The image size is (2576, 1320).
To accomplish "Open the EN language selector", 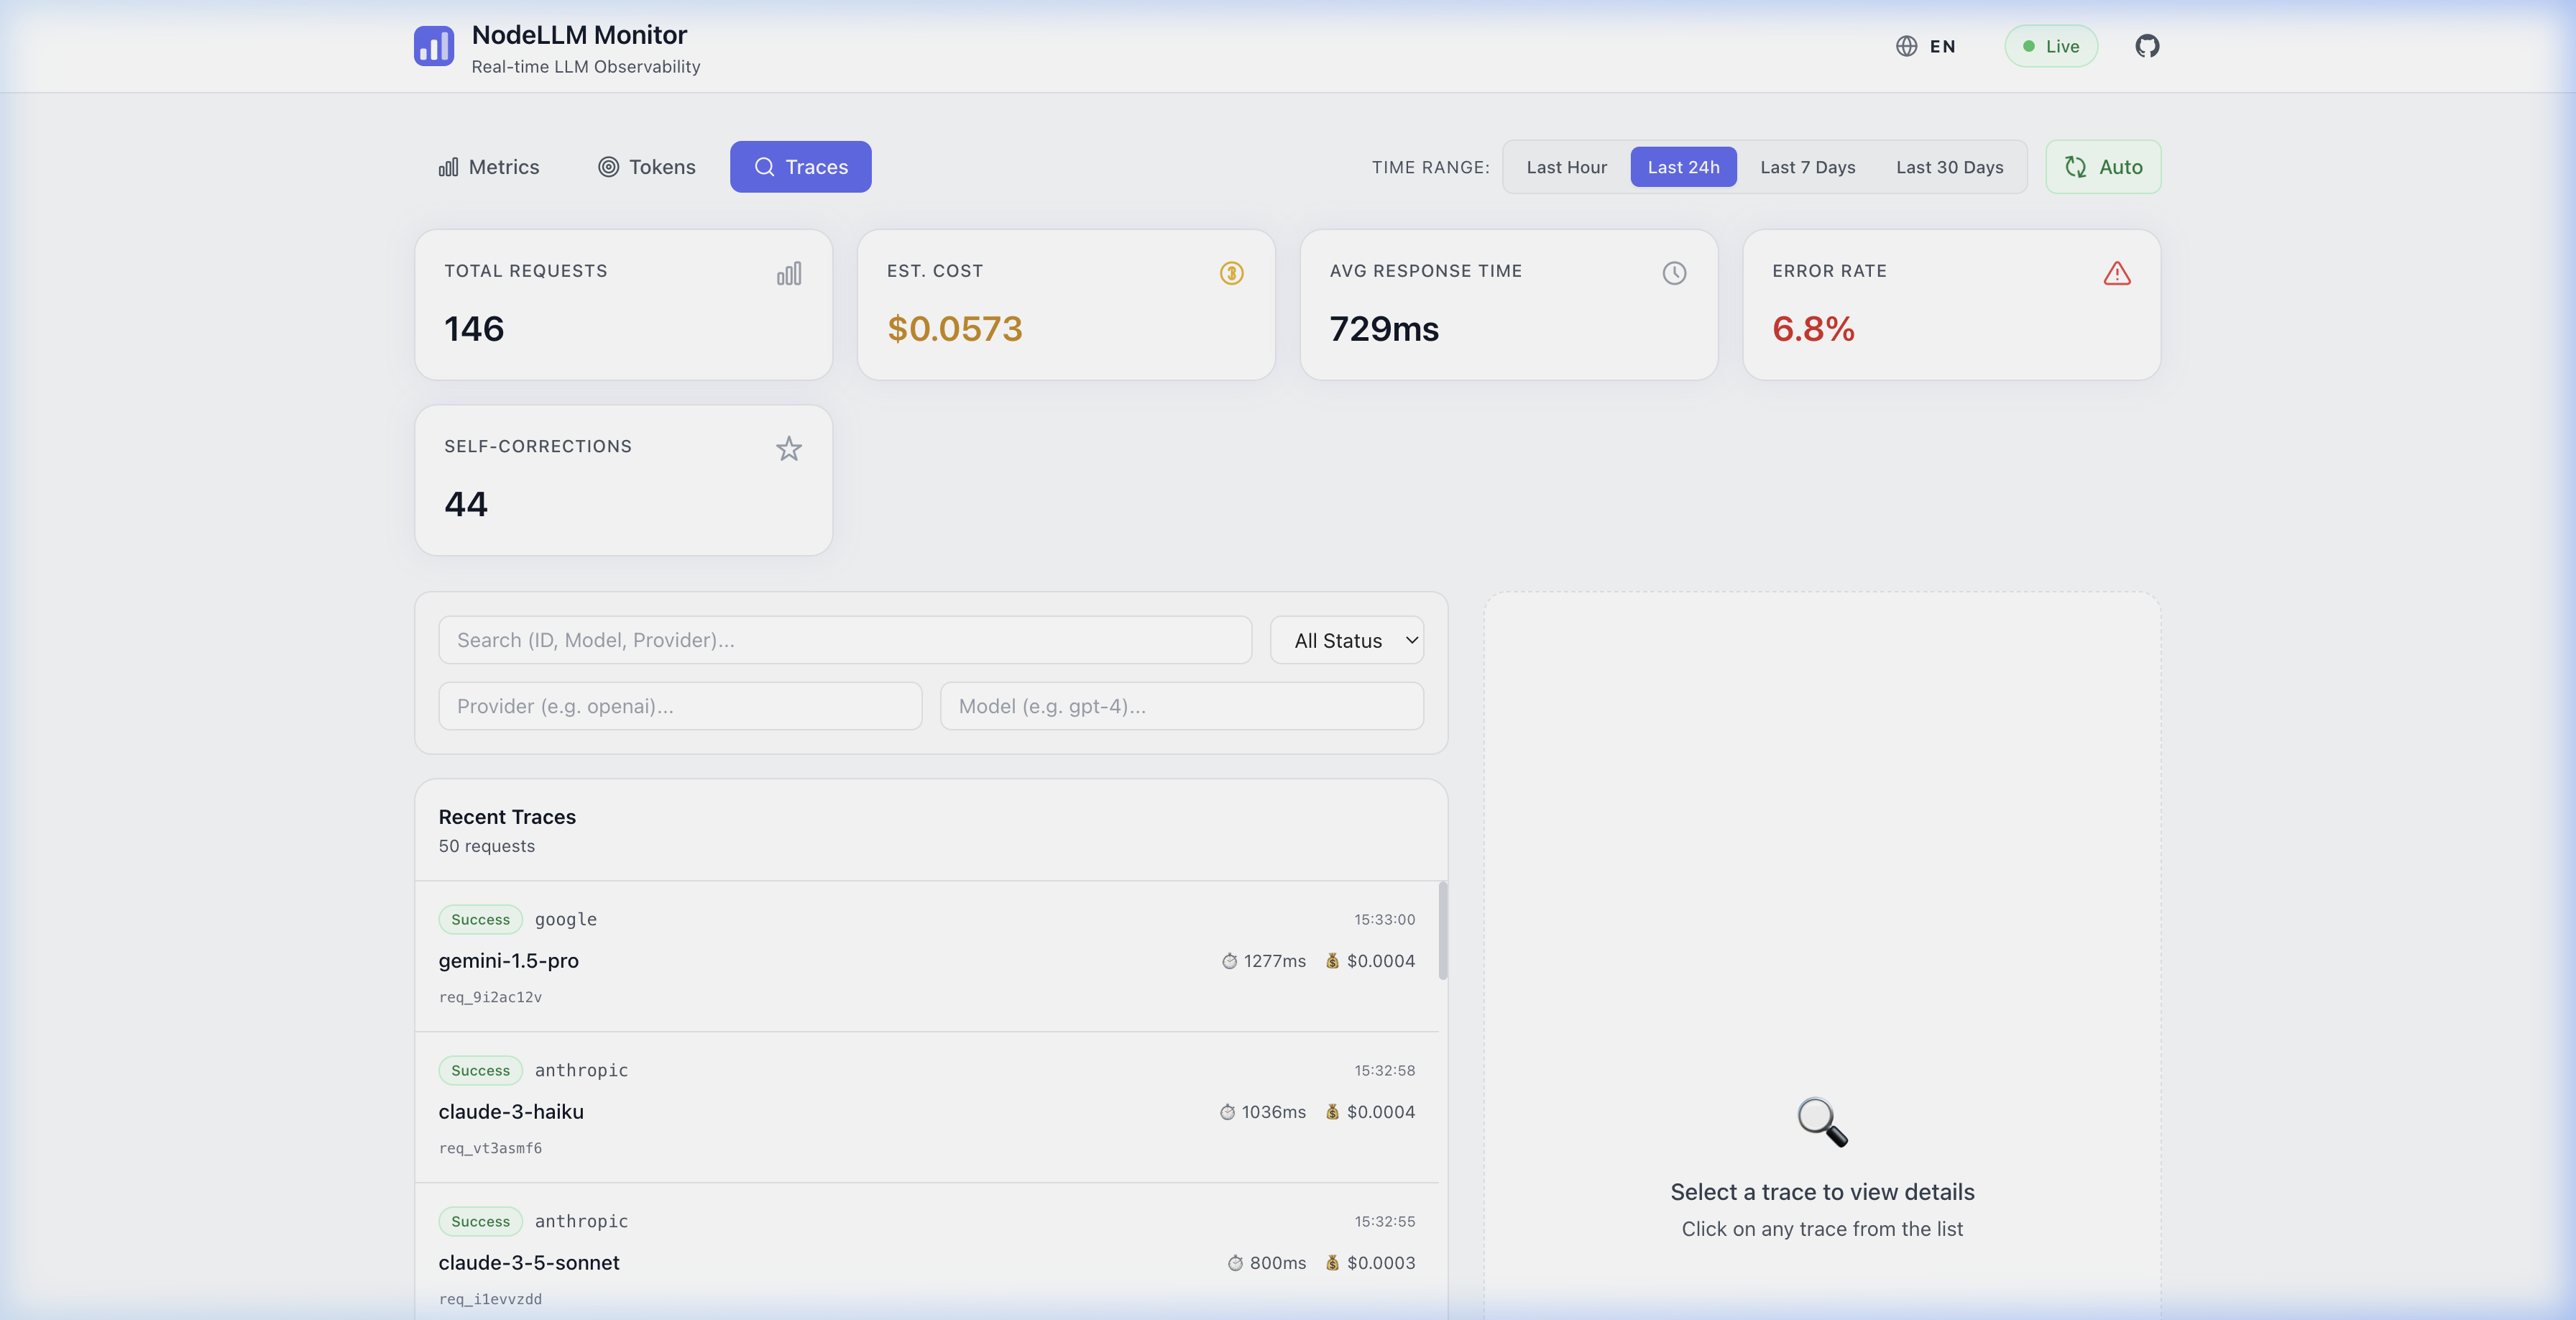I will (1941, 46).
